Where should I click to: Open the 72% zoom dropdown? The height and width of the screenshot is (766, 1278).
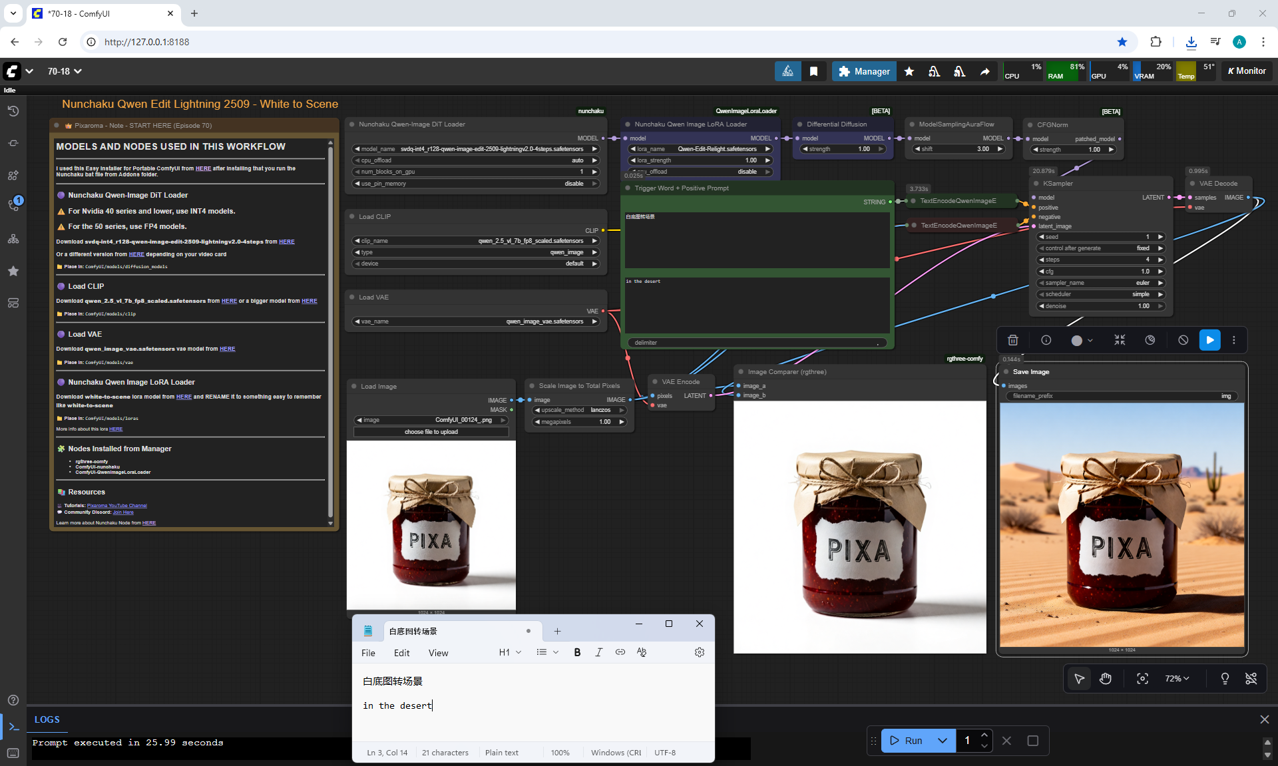click(1176, 678)
